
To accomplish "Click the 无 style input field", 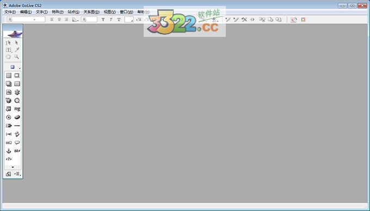I will tap(89, 20).
